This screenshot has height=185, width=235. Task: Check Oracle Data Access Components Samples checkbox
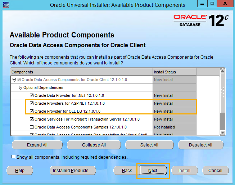[x=32, y=127]
